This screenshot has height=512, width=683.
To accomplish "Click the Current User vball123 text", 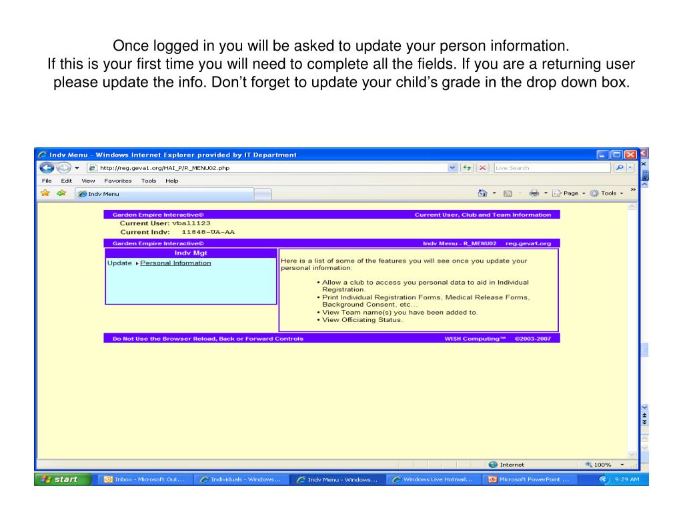I will pyautogui.click(x=165, y=223).
